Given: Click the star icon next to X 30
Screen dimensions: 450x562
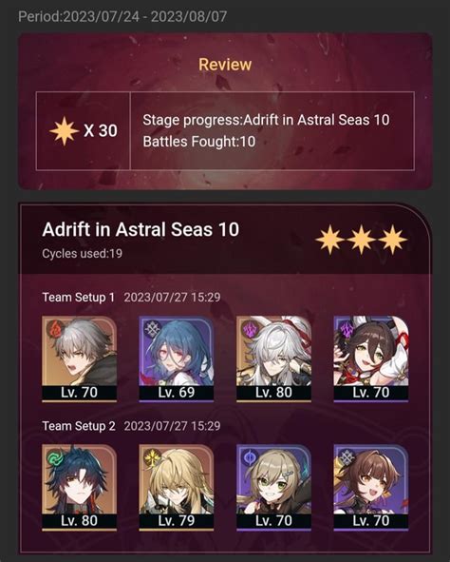Looking at the screenshot, I should (64, 131).
